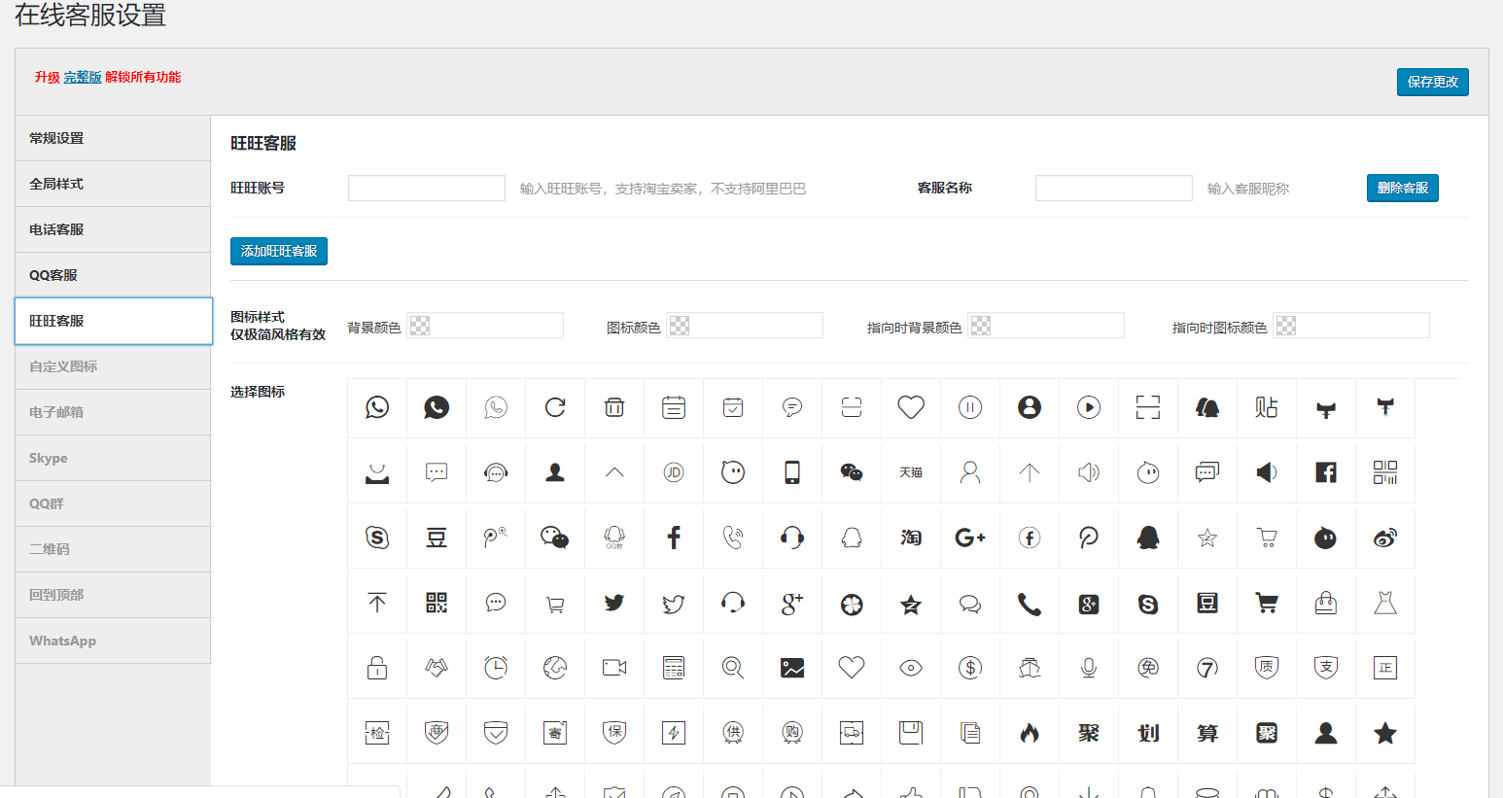The image size is (1503, 798).
Task: Choose the flame icon
Action: pyautogui.click(x=1030, y=733)
